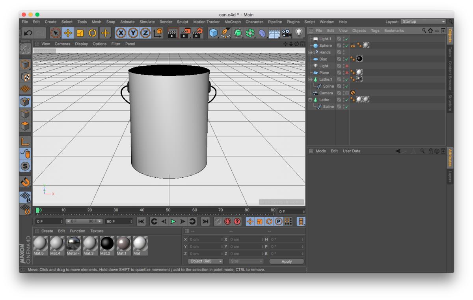Image resolution: width=473 pixels, height=300 pixels.
Task: Activate the Scale tool
Action: click(80, 33)
